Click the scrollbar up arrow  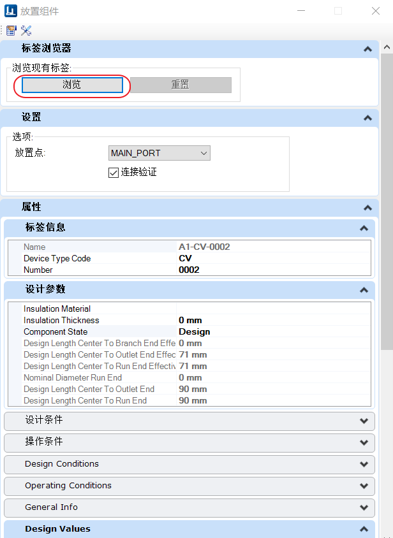(x=387, y=47)
